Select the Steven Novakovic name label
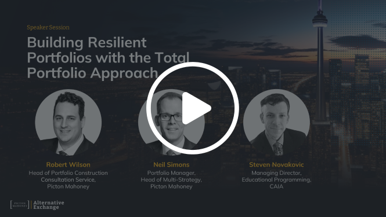 (276, 164)
